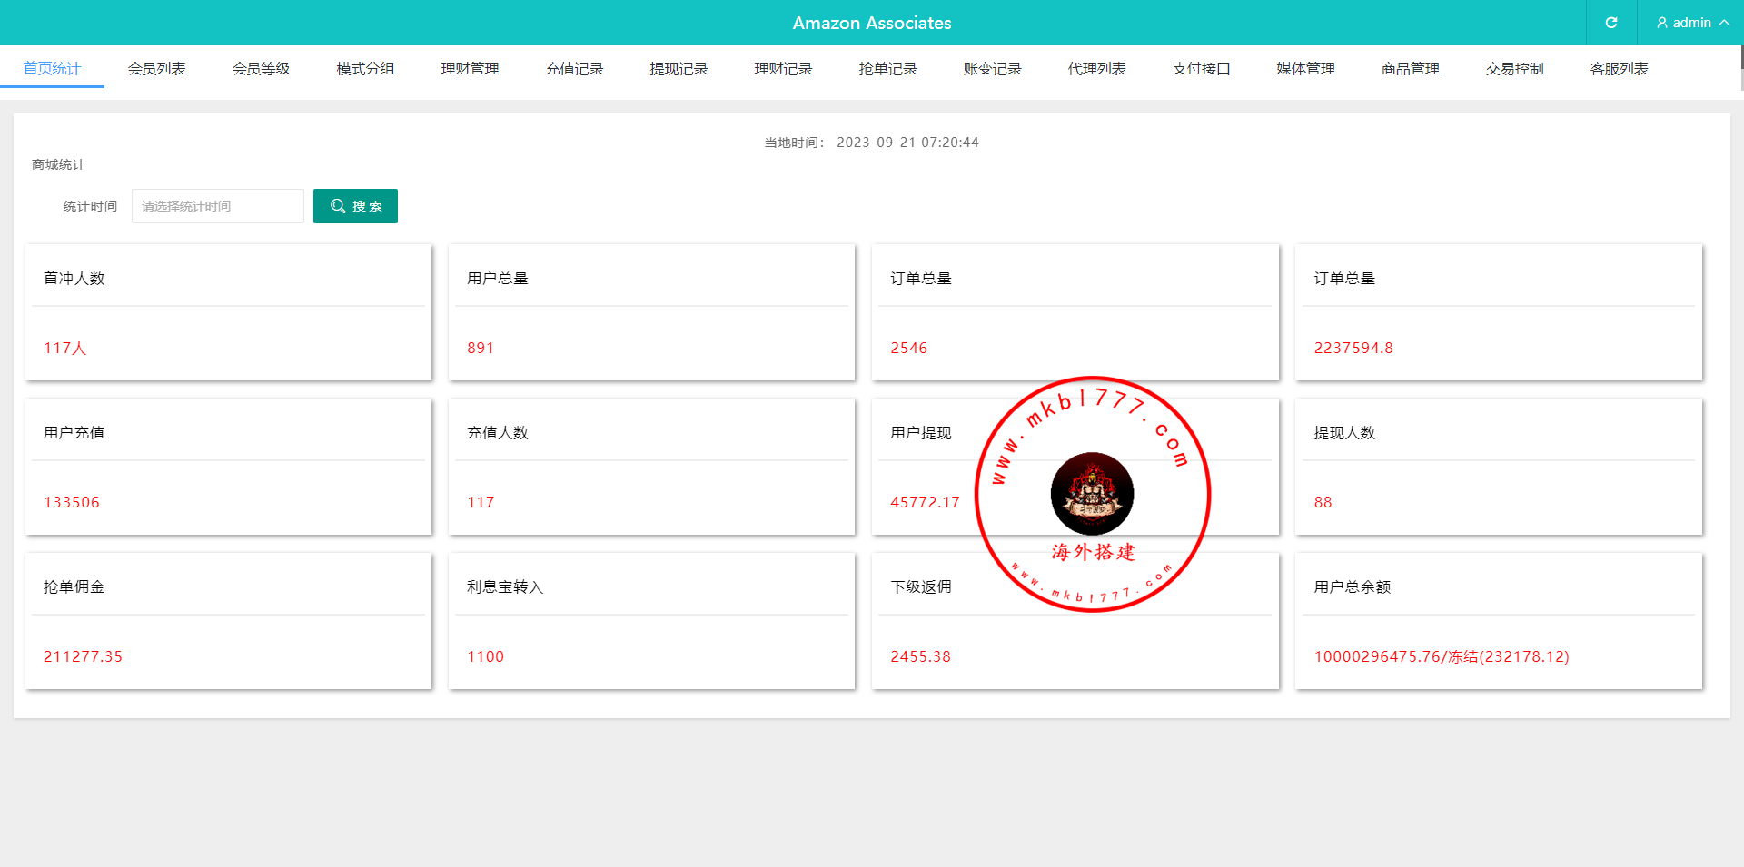Click the 搜索 search button
This screenshot has width=1744, height=867.
pyautogui.click(x=355, y=206)
